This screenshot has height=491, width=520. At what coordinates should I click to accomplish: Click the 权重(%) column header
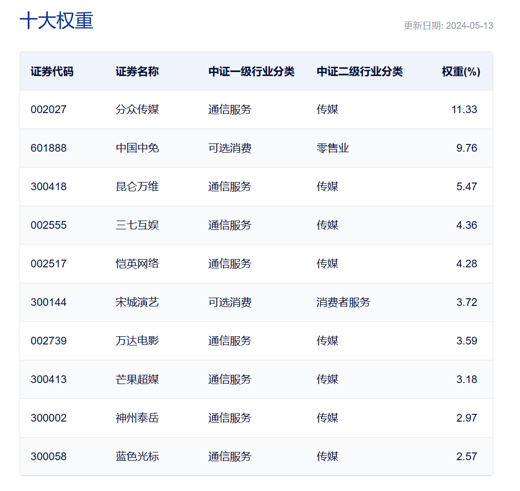coord(461,71)
